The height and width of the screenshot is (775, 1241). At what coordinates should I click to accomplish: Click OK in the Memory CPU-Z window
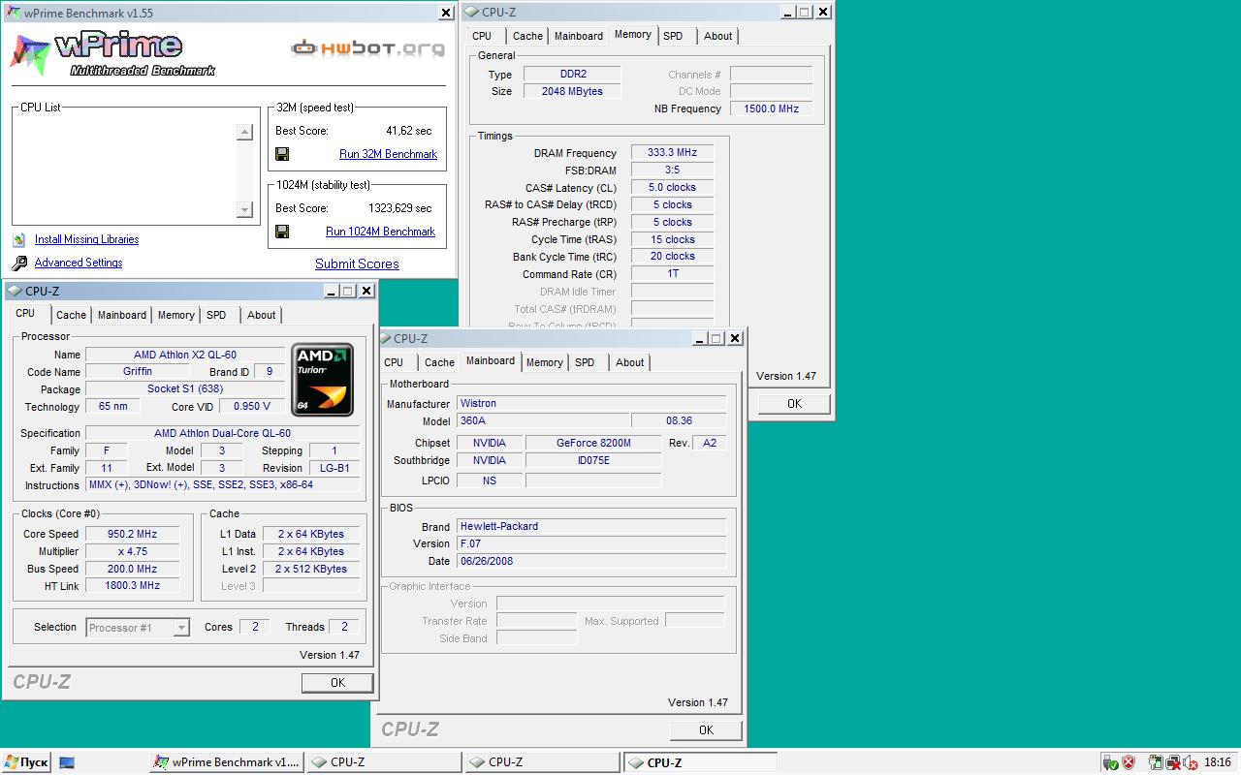tap(794, 404)
